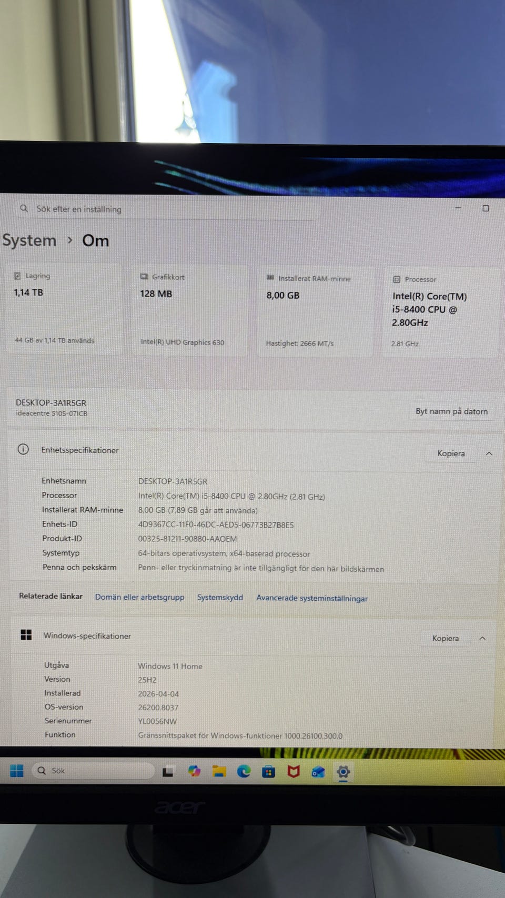Click the Settings gear in the taskbar
505x898 pixels.
point(343,772)
